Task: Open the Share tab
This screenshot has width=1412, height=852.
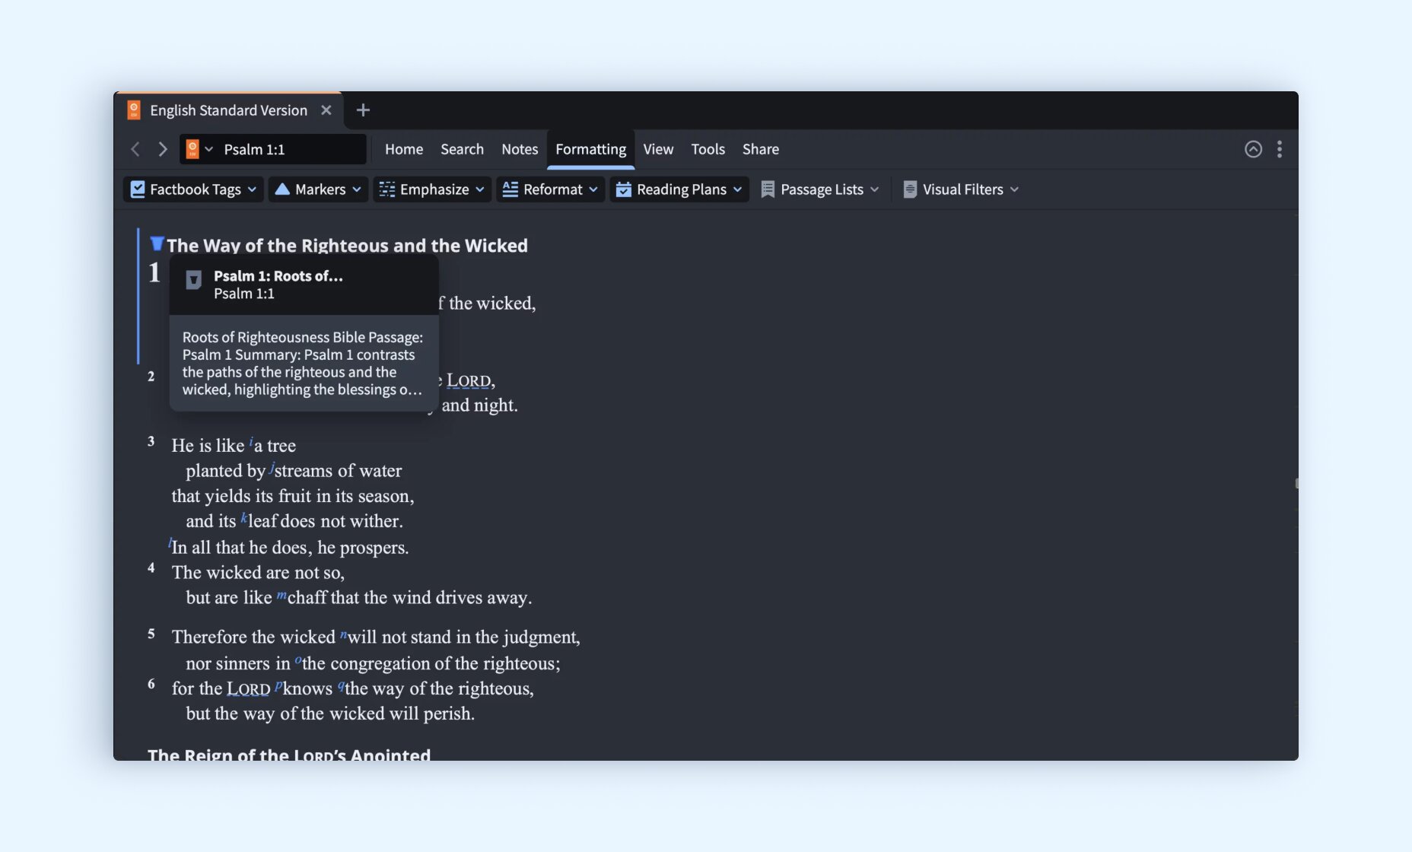Action: pos(761,149)
